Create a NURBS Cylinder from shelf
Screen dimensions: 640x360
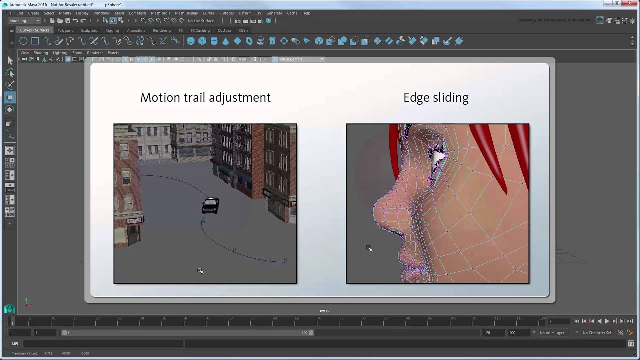pyautogui.click(x=214, y=41)
